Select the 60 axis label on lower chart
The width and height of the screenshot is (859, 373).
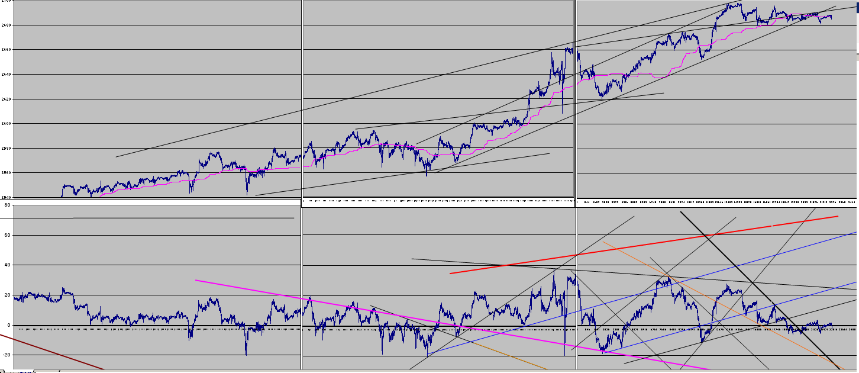[7, 235]
